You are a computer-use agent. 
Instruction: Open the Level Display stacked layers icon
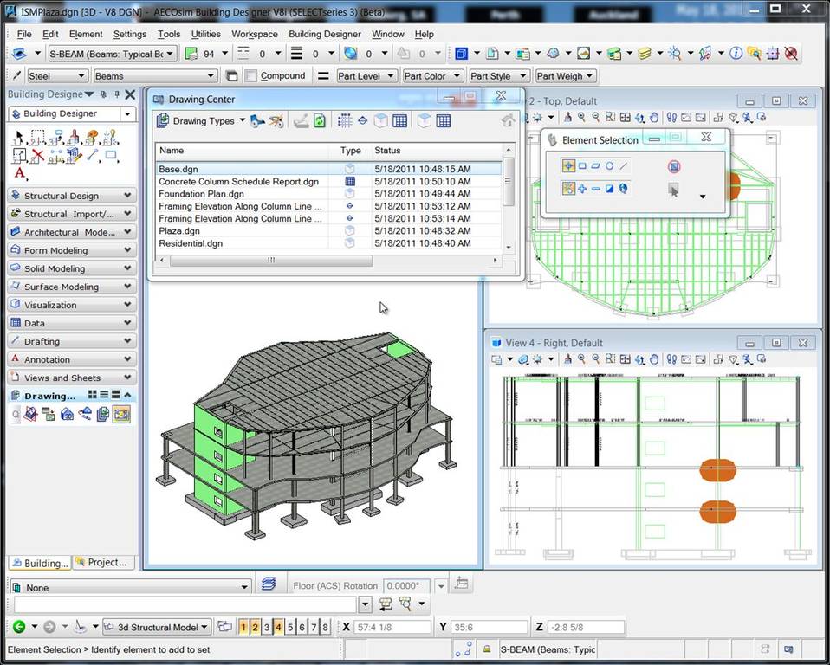tap(645, 54)
